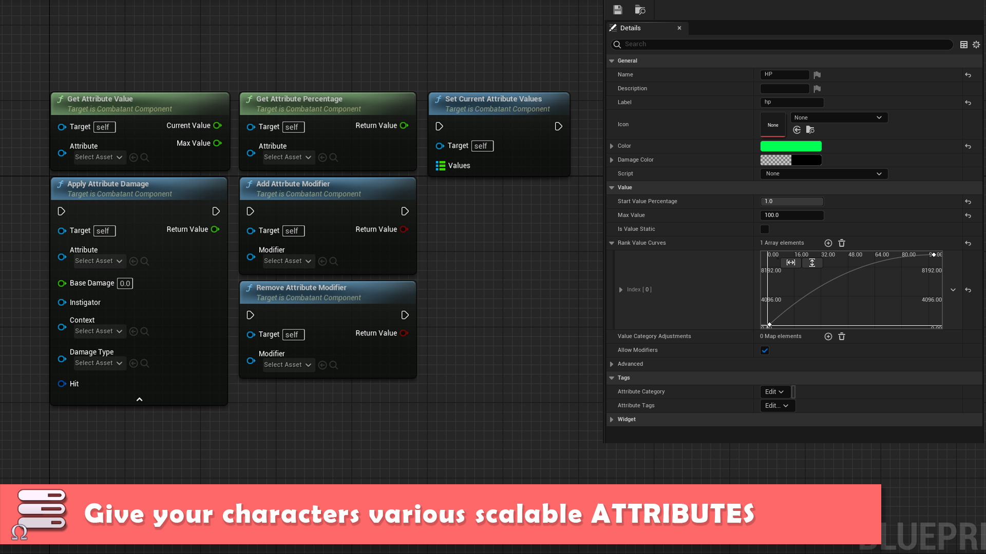Toggle Is Value Static checkbox
This screenshot has height=554, width=986.
[x=765, y=229]
